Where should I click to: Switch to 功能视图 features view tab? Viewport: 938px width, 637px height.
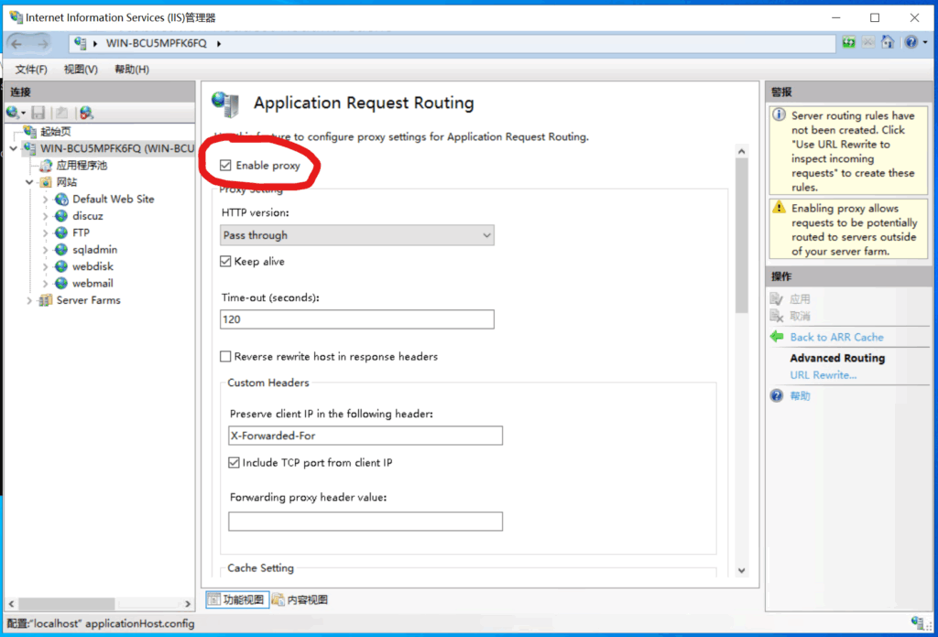click(x=237, y=599)
